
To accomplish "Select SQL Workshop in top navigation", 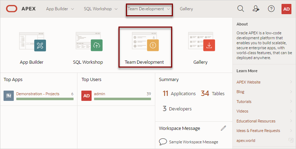I will click(x=98, y=9).
